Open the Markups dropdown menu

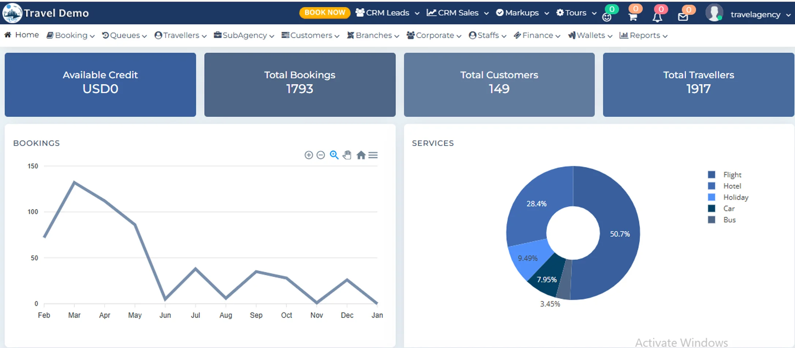(522, 13)
